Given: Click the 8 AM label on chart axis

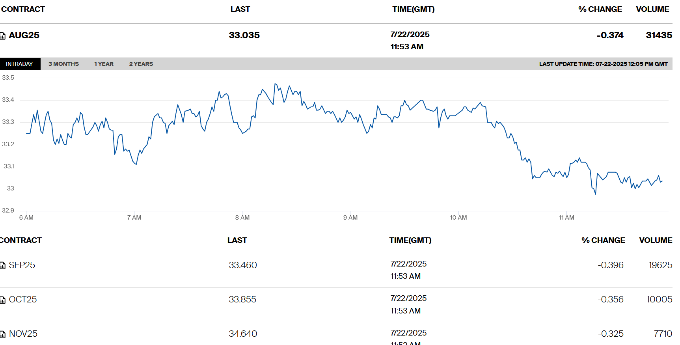Looking at the screenshot, I should point(242,218).
